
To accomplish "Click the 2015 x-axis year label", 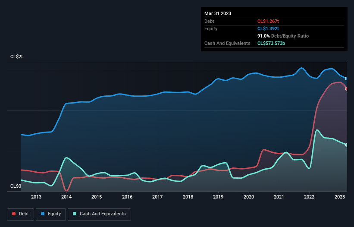I will 97,197.
